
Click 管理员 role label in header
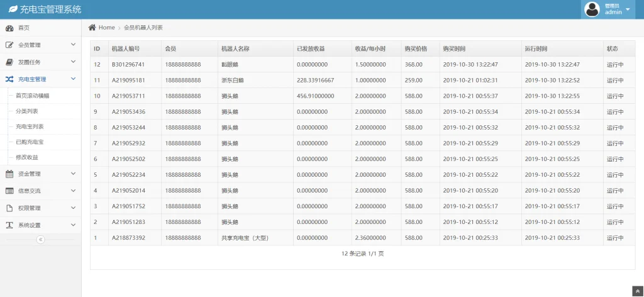612,6
